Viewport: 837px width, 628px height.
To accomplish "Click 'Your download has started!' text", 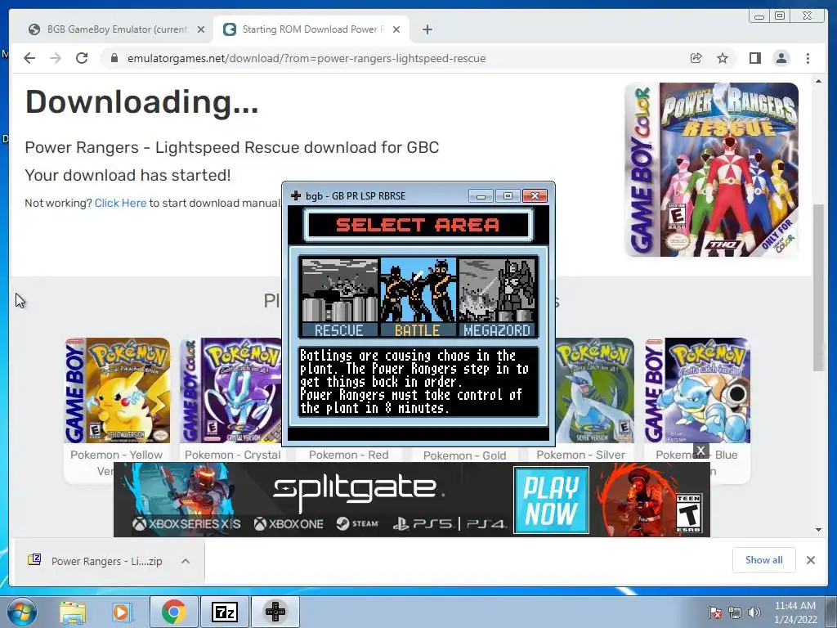I will [x=128, y=175].
